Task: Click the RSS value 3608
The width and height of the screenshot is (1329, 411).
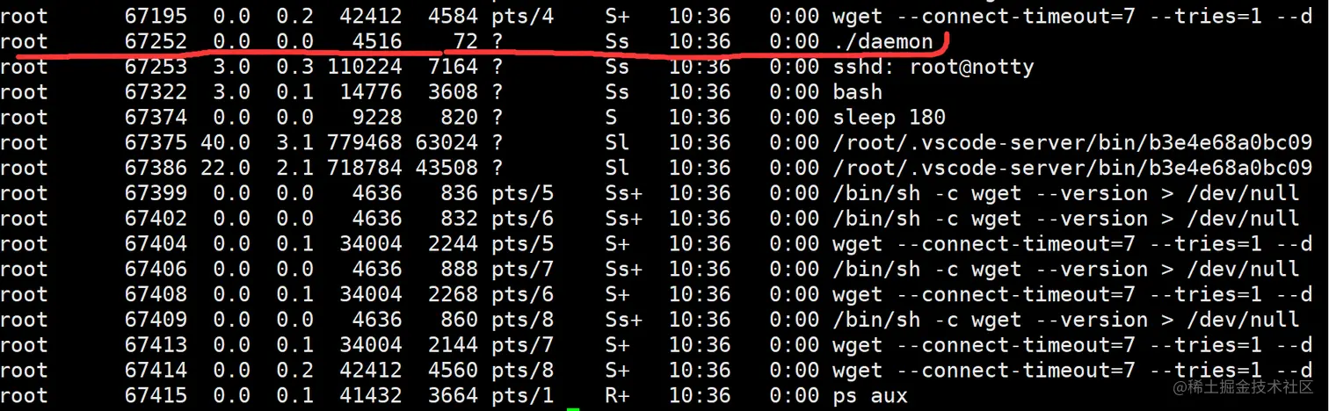Action: tap(453, 92)
